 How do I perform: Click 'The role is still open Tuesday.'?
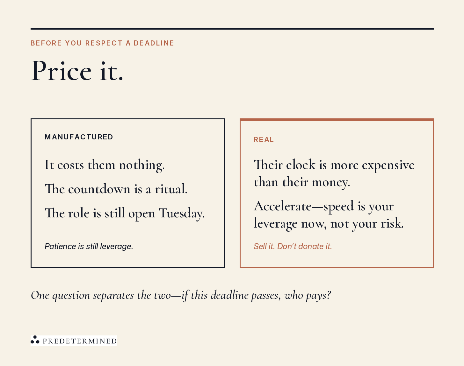pyautogui.click(x=125, y=213)
